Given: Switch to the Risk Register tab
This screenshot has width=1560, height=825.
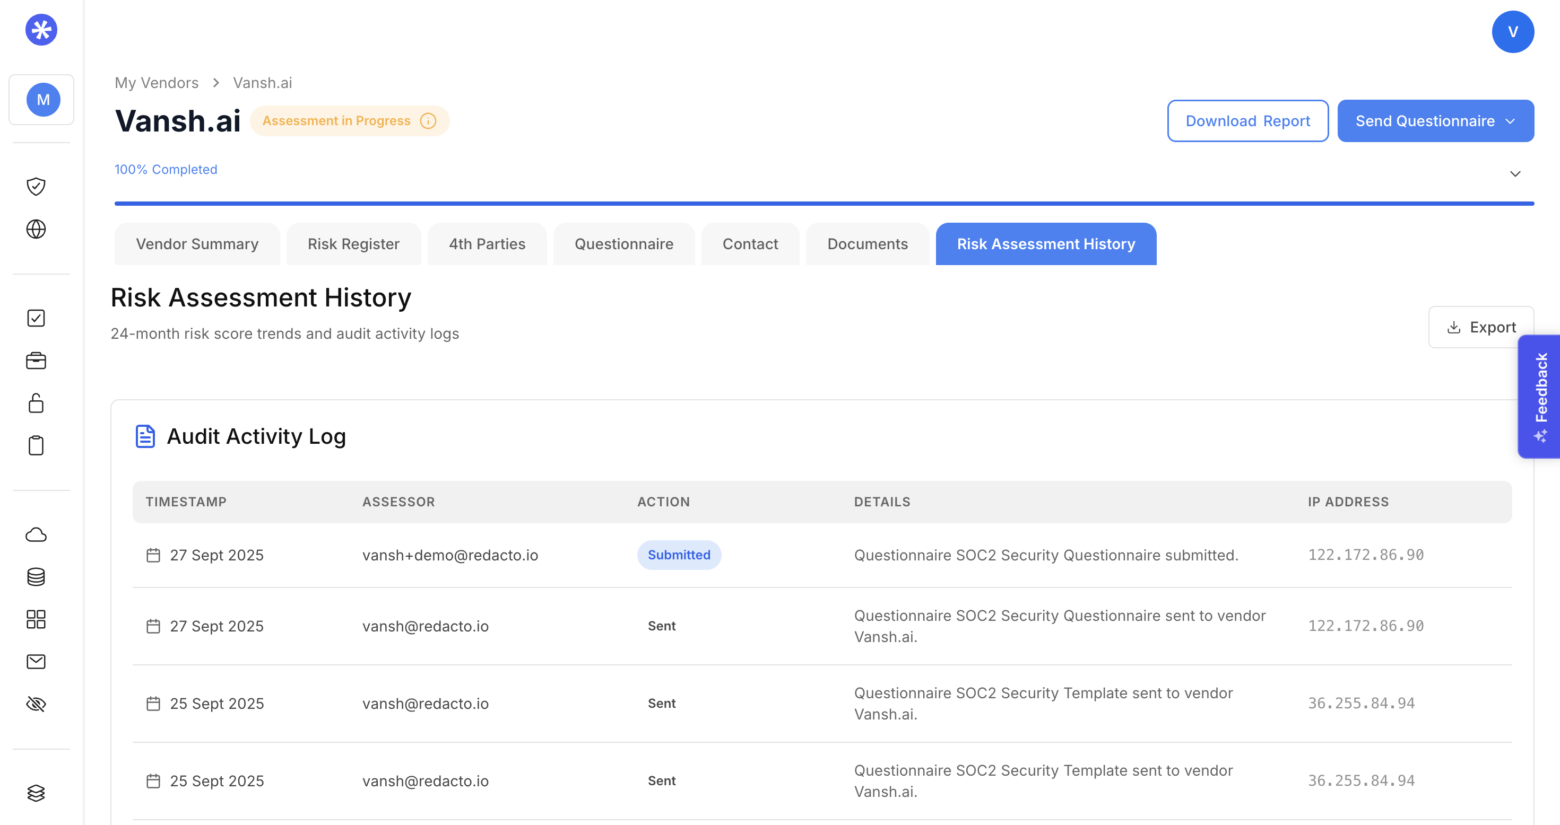Looking at the screenshot, I should coord(353,244).
